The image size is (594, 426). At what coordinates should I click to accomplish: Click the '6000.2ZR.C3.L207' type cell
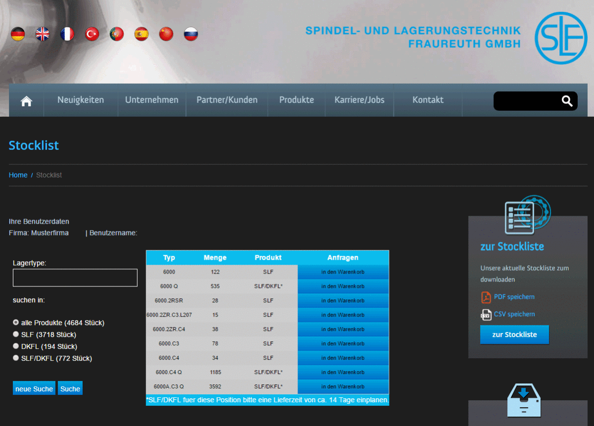(169, 315)
